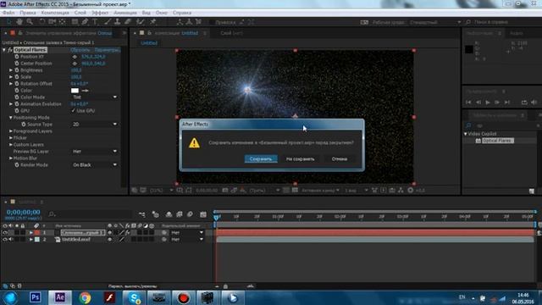Image resolution: width=542 pixels, height=305 pixels.
Task: Expand the Flicker group
Action: pyautogui.click(x=11, y=137)
